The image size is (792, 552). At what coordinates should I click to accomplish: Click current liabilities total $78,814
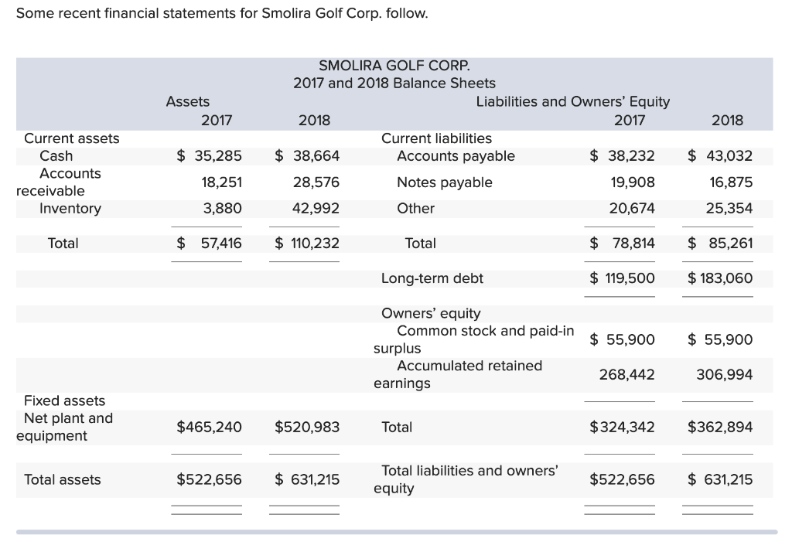623,244
